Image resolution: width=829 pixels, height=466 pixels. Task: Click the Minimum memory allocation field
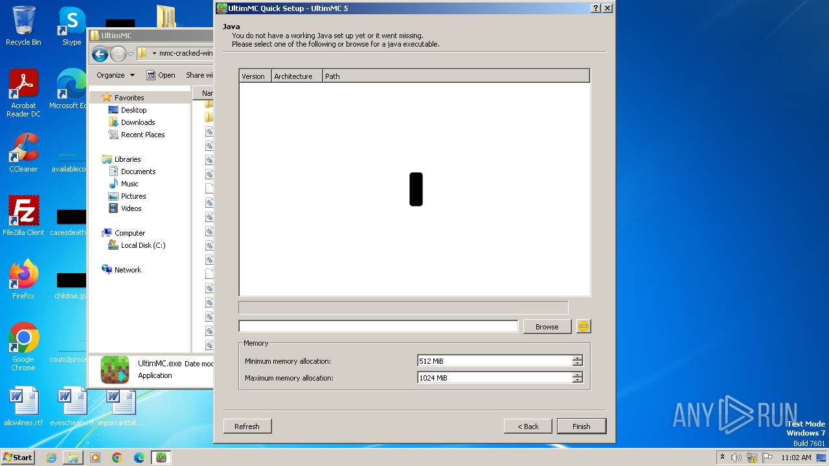[495, 361]
